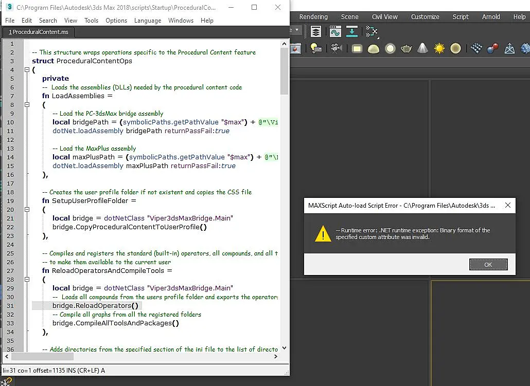Click the horizontal scrollbar right arrow
Screen dimensions: 530x386
pos(276,356)
